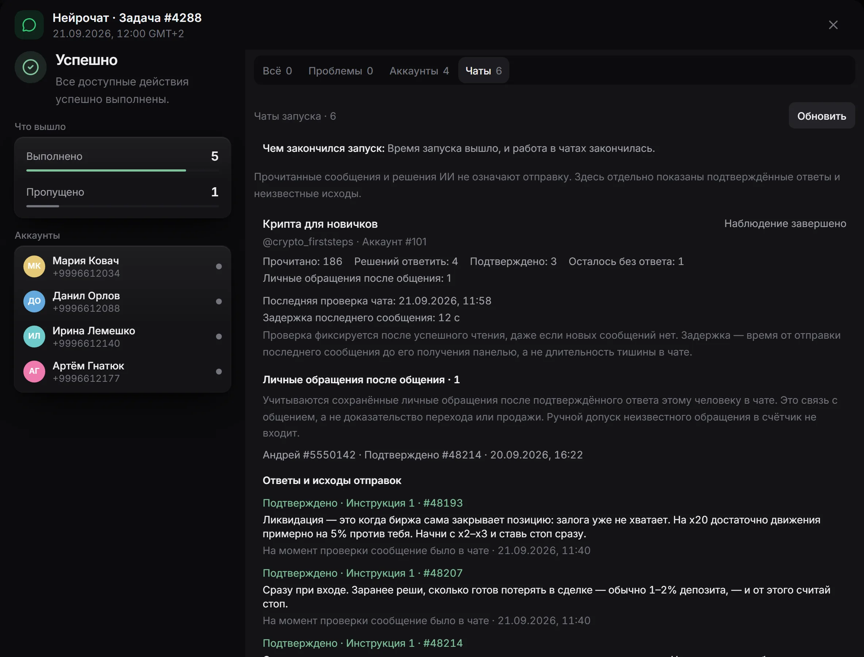Click phone number +9996612034
The image size is (864, 657).
click(x=86, y=273)
